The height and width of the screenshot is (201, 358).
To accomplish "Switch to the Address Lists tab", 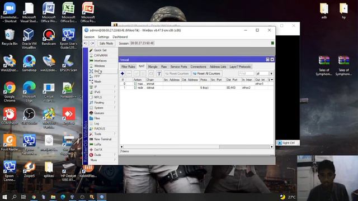I will pos(218,67).
